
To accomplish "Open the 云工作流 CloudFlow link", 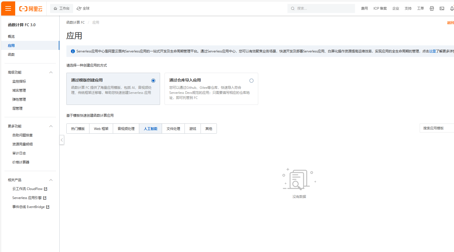I will 27,189.
